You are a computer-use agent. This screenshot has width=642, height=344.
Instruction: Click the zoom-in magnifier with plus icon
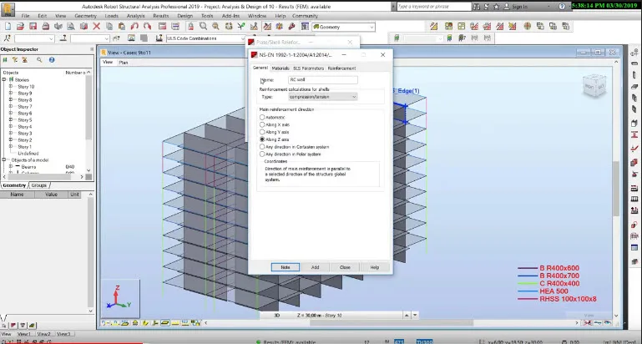click(215, 27)
